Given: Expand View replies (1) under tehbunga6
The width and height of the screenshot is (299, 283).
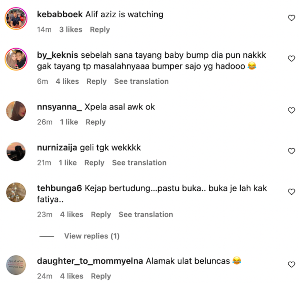Looking at the screenshot, I should (92, 236).
